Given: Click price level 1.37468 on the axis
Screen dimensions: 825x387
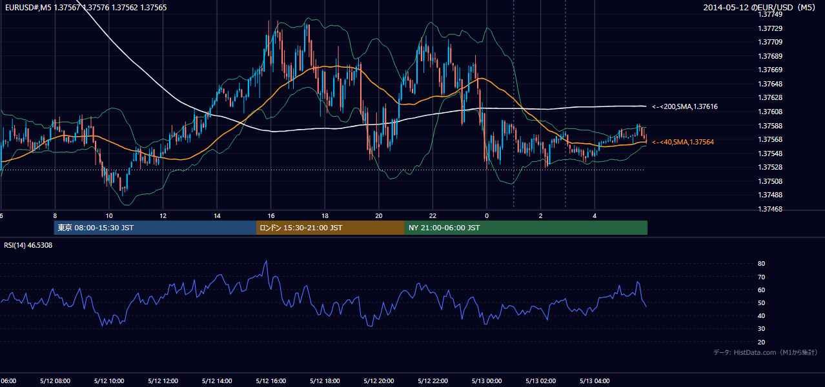Looking at the screenshot, I should 771,209.
